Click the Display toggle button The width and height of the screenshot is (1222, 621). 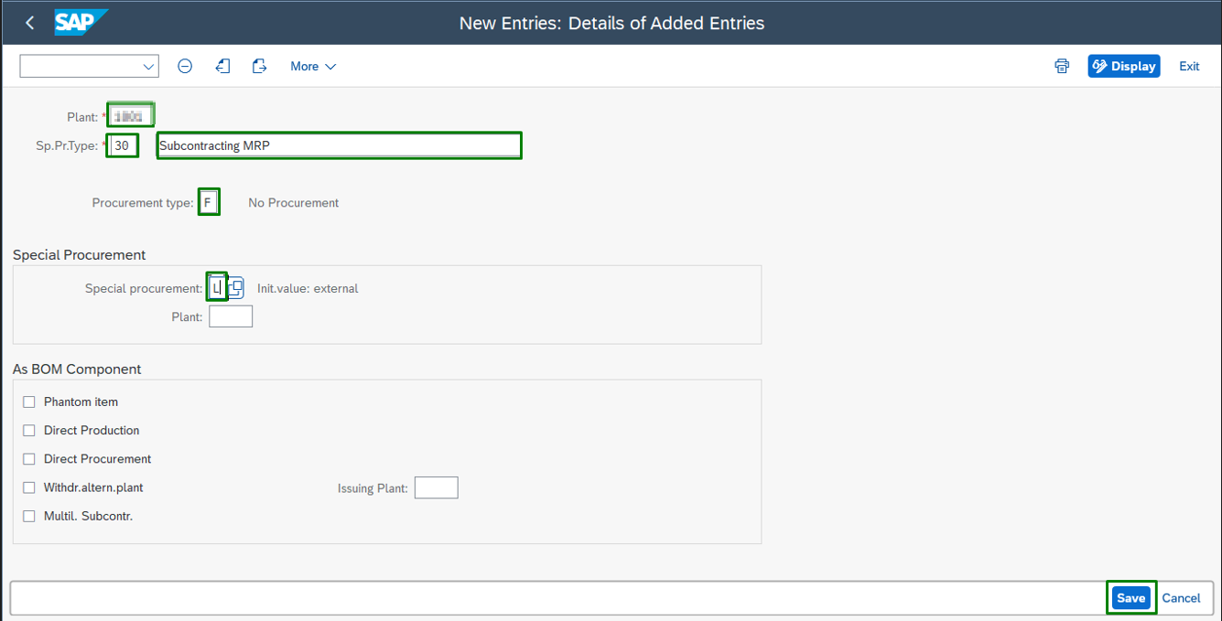click(1124, 66)
